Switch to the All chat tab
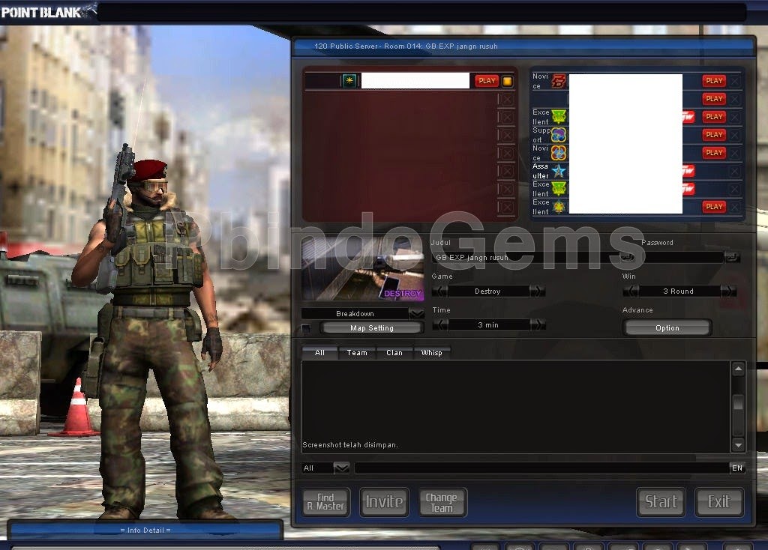 pyautogui.click(x=319, y=353)
